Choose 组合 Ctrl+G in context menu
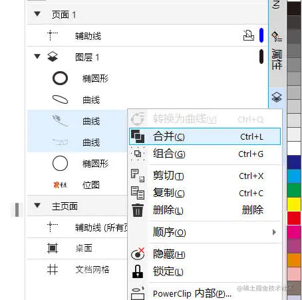The image size is (302, 300). [x=205, y=154]
